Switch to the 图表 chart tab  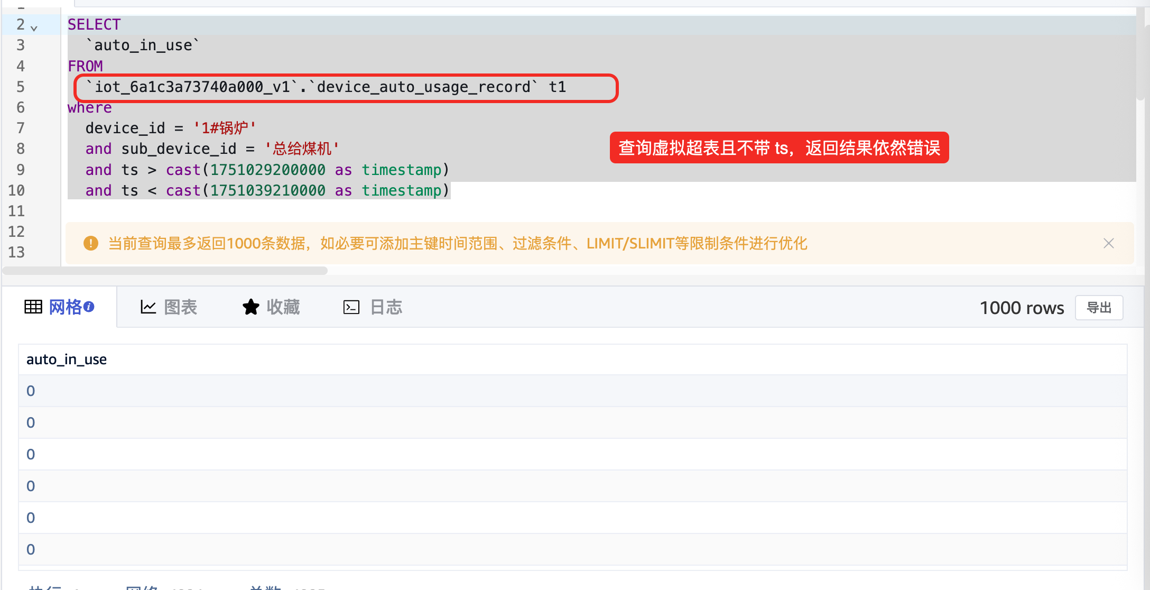(180, 307)
